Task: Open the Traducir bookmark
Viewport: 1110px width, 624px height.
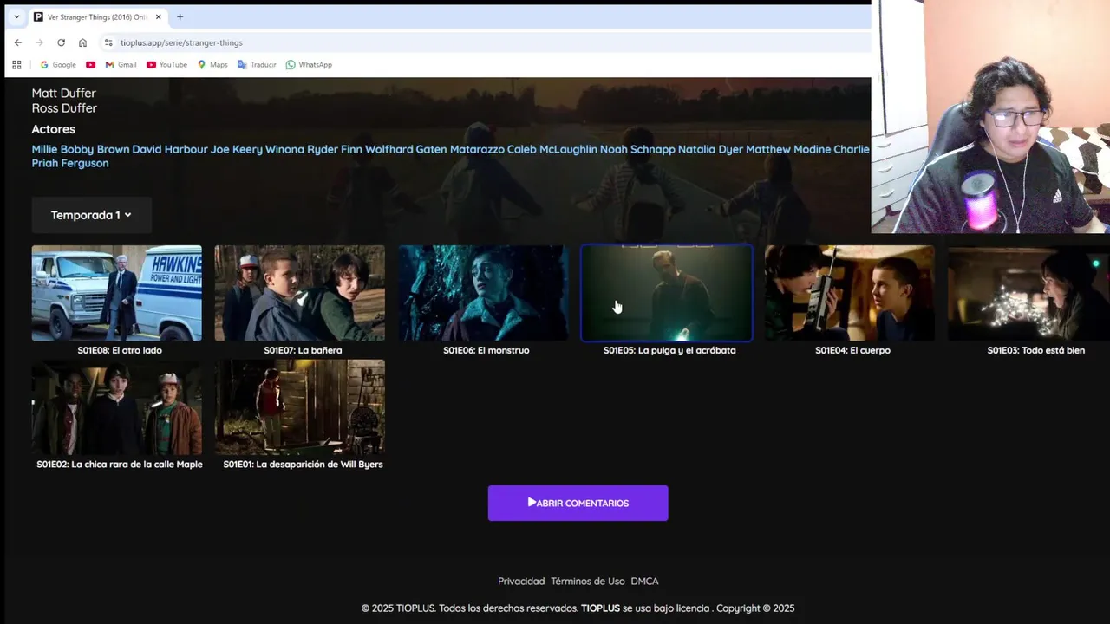Action: click(x=257, y=65)
